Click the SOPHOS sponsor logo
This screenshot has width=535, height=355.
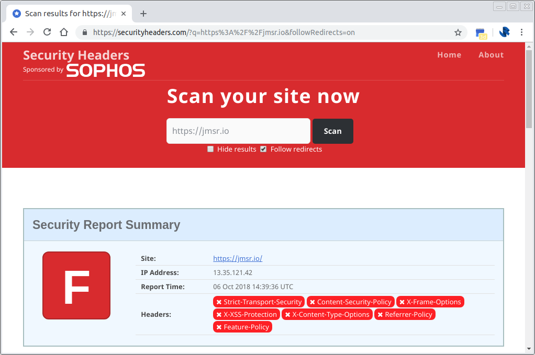tap(105, 71)
